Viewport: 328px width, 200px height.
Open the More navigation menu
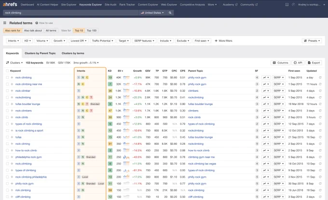pos(212,5)
